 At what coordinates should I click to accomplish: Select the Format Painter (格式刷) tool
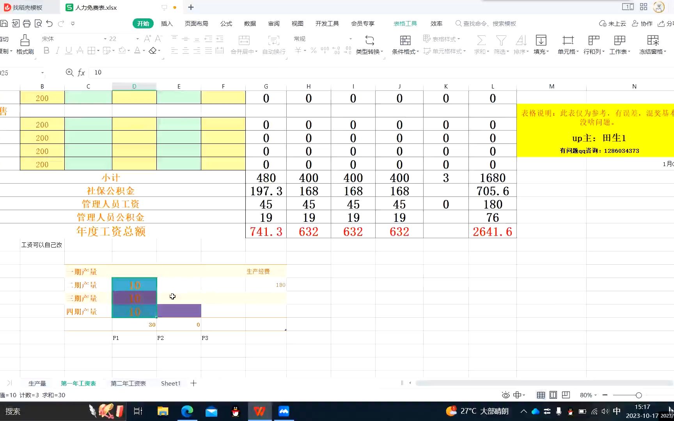tap(25, 44)
